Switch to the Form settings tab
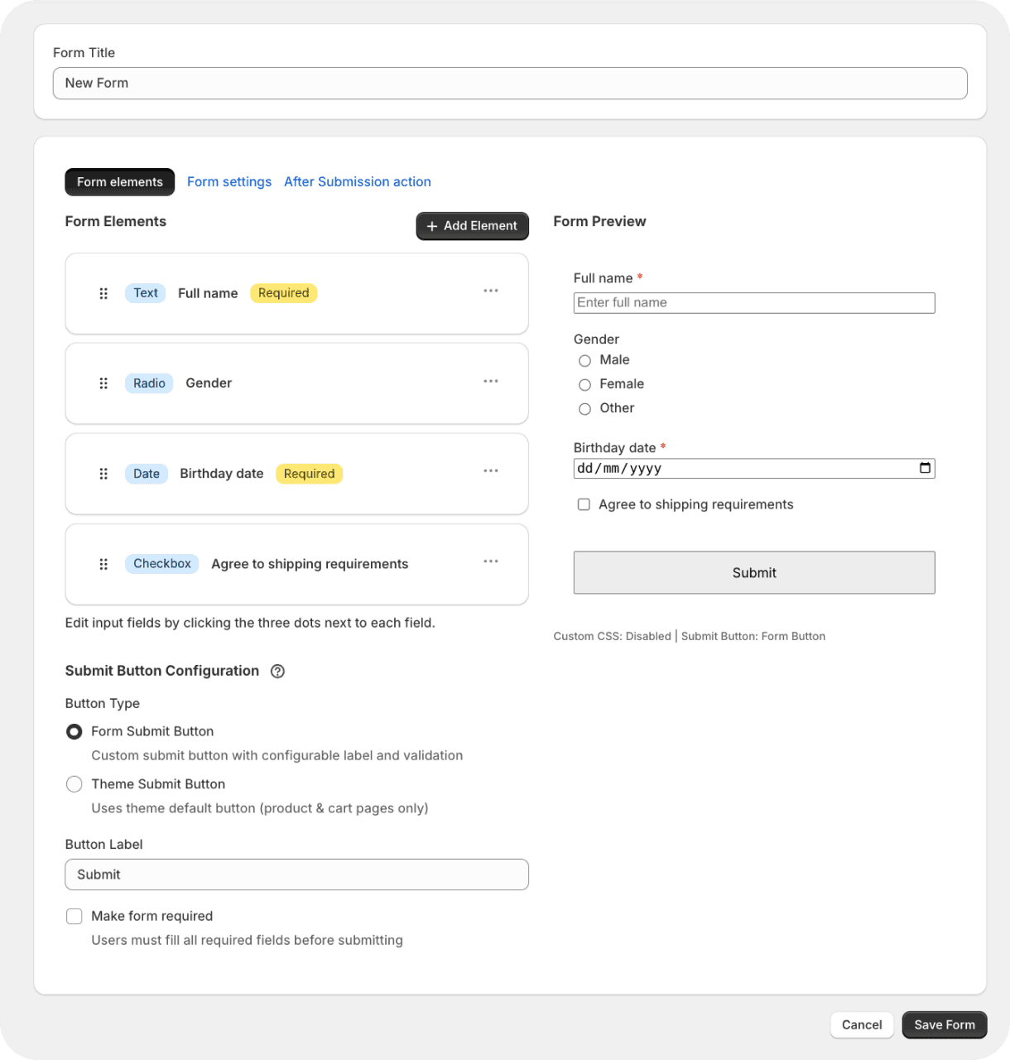The image size is (1010, 1060). (229, 181)
